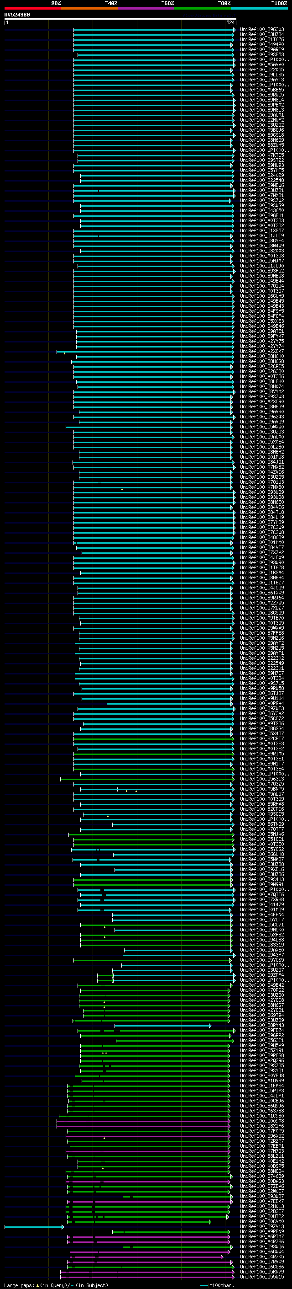Select hit label UniRef100_C5YCS2
Image resolution: width=292 pixels, height=1289 pixels.
point(262,849)
